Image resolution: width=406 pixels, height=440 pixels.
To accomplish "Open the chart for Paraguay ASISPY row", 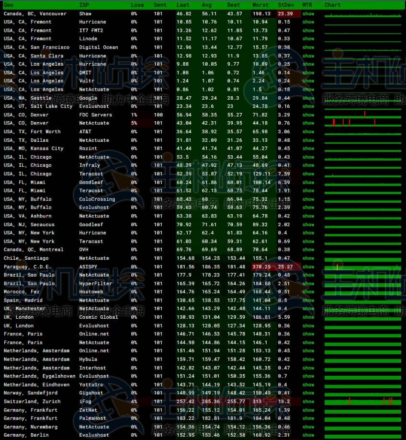I will (362, 267).
